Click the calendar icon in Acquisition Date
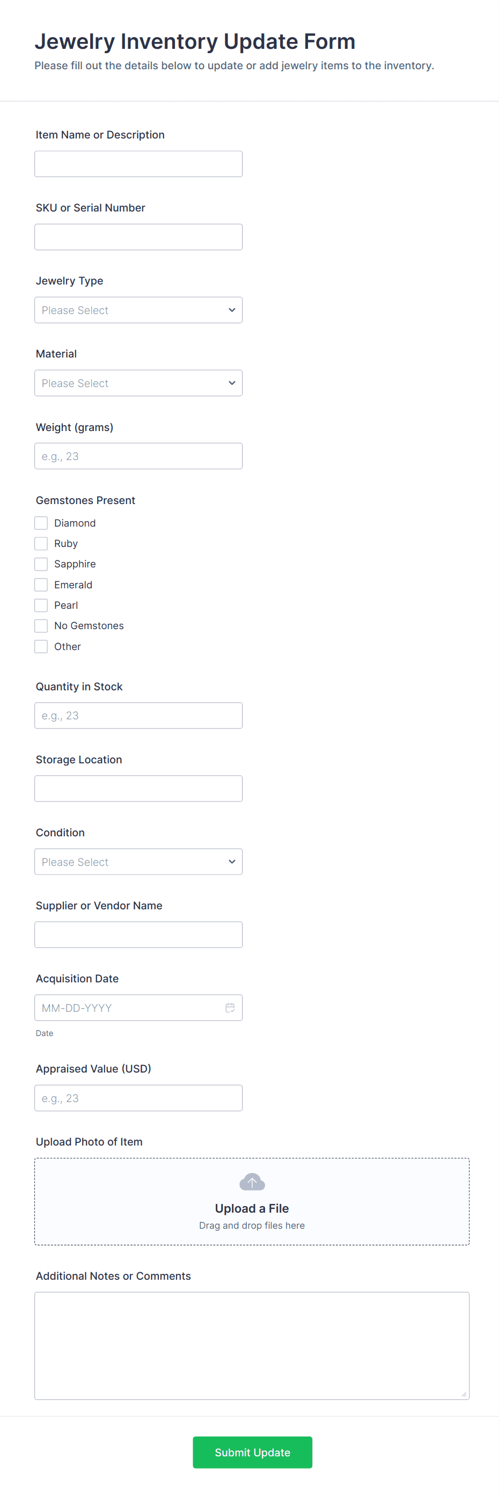Viewport: 499px width, 1495px height. point(230,1008)
